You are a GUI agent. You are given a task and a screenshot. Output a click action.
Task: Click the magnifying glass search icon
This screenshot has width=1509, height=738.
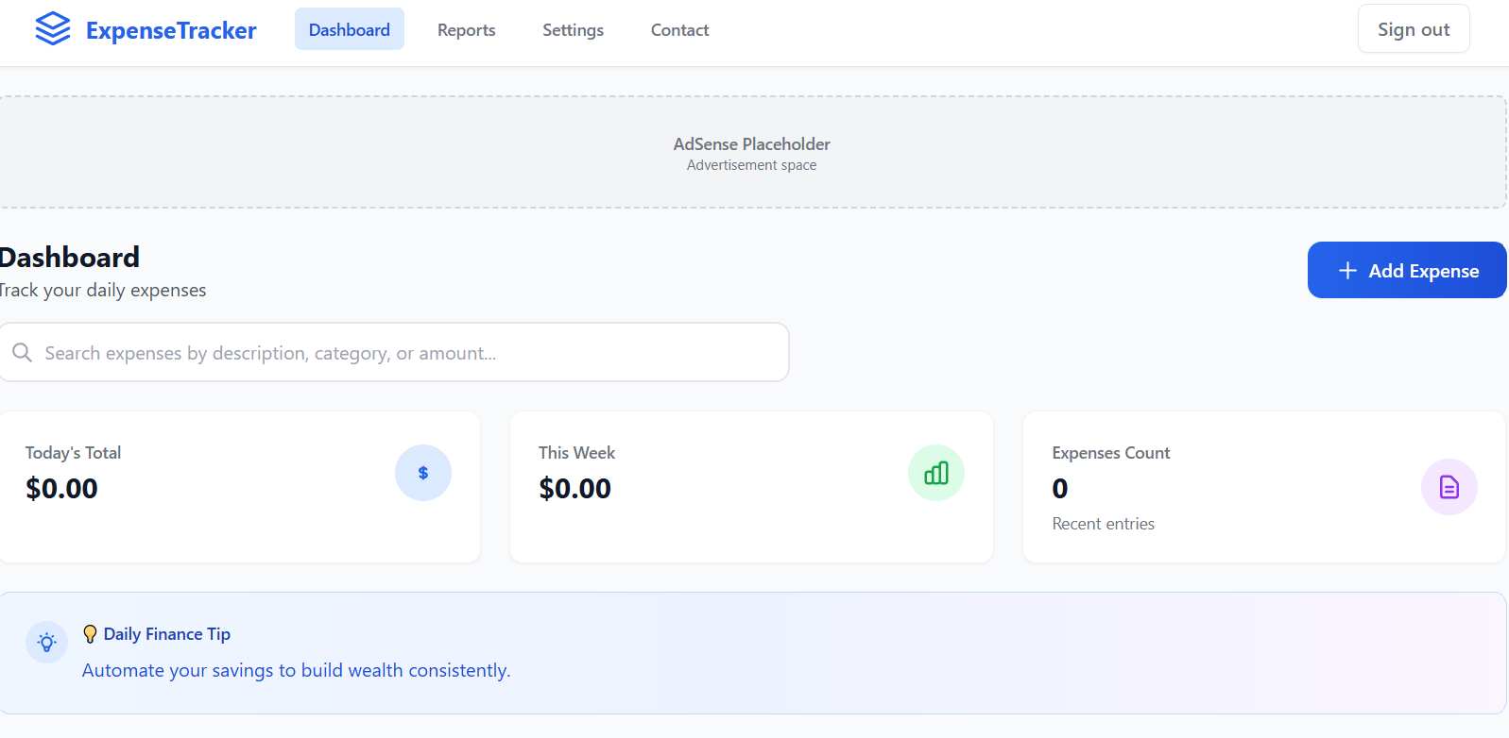(x=22, y=353)
